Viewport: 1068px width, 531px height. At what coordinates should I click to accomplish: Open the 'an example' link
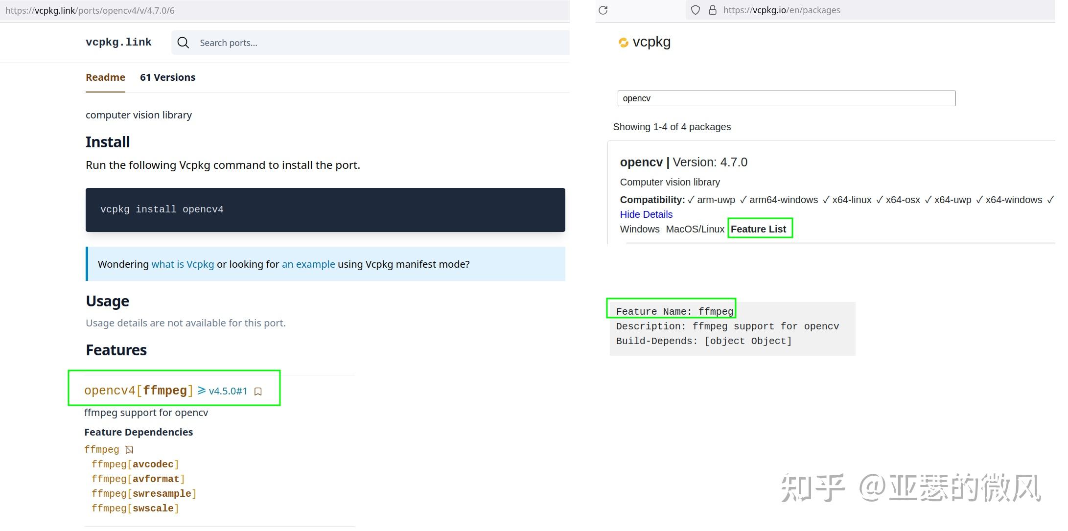click(308, 264)
